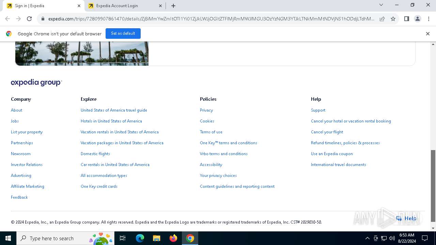Open Use an Expedia coupon link
Image resolution: width=436 pixels, height=245 pixels.
click(332, 154)
